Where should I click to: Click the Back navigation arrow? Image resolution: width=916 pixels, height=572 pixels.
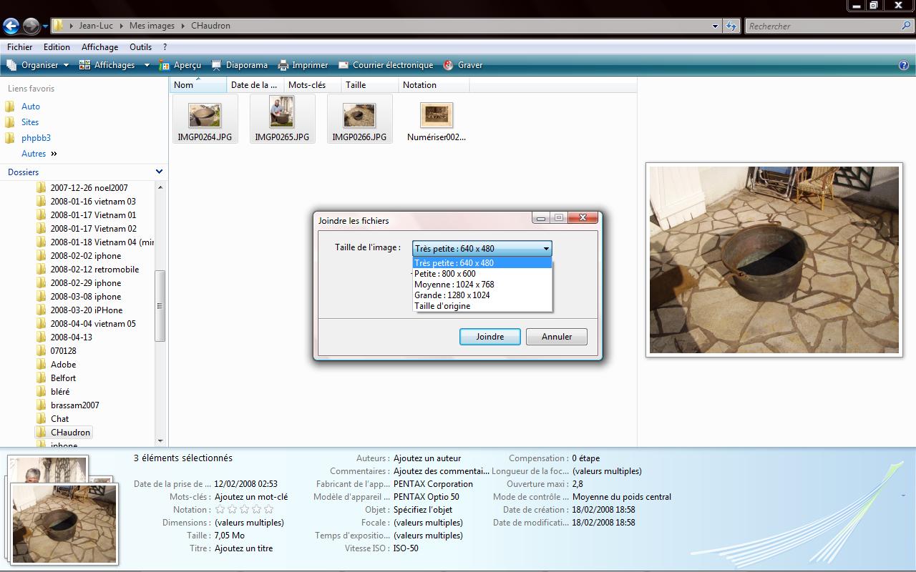[x=11, y=26]
